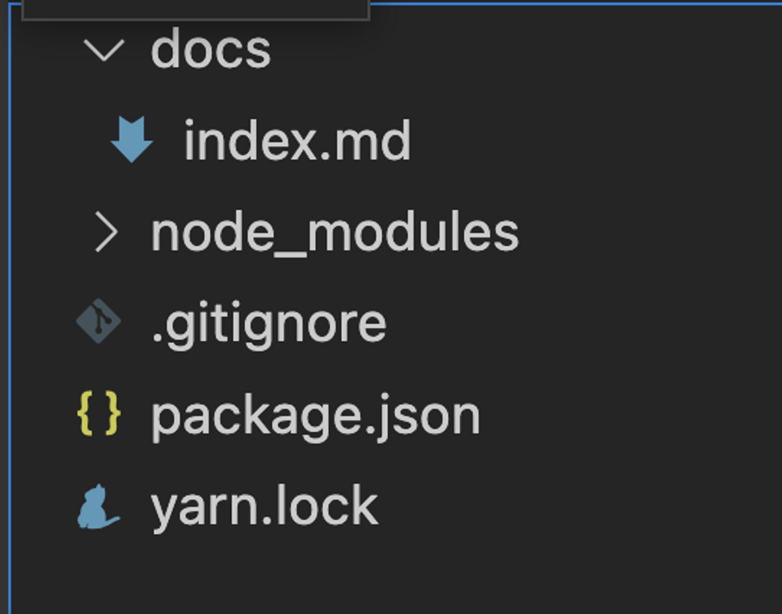This screenshot has width=782, height=614.
Task: Expand the node_modules folder arrow
Action: 105,233
